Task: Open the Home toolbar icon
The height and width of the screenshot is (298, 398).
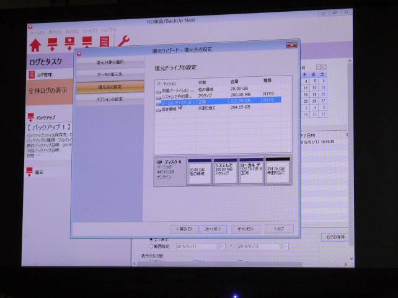Action: pyautogui.click(x=35, y=45)
